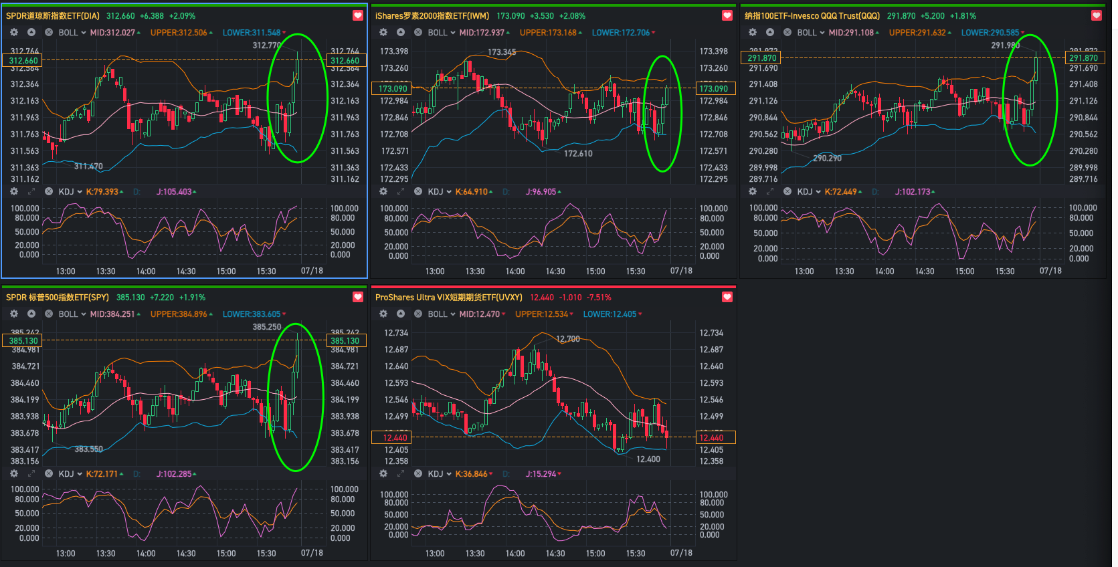Screen dimensions: 1118x567
Task: Open KDJ indicator dropdown on SPY chart
Action: pyautogui.click(x=70, y=473)
